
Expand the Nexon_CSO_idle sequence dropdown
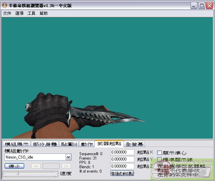pos(68,157)
